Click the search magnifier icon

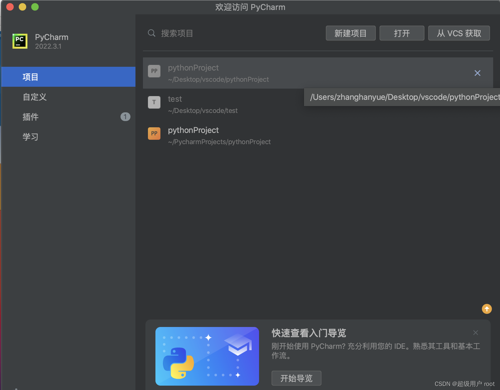pos(152,33)
